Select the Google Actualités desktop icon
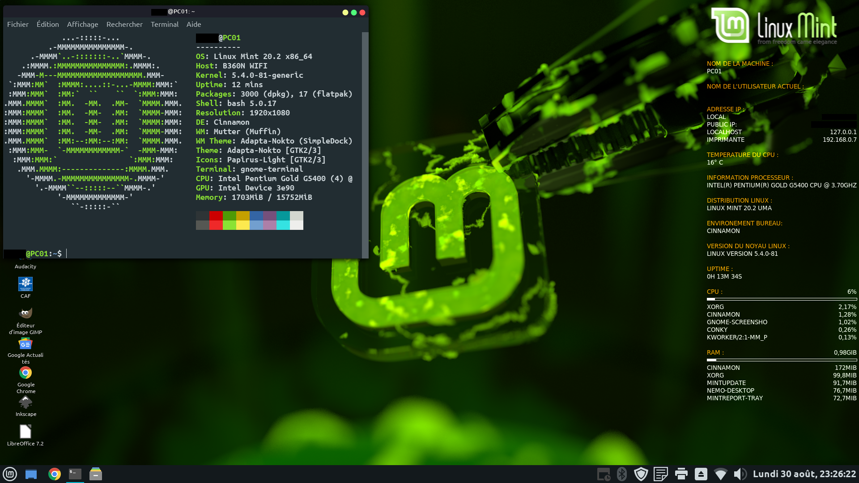Image resolution: width=859 pixels, height=483 pixels. [26, 351]
